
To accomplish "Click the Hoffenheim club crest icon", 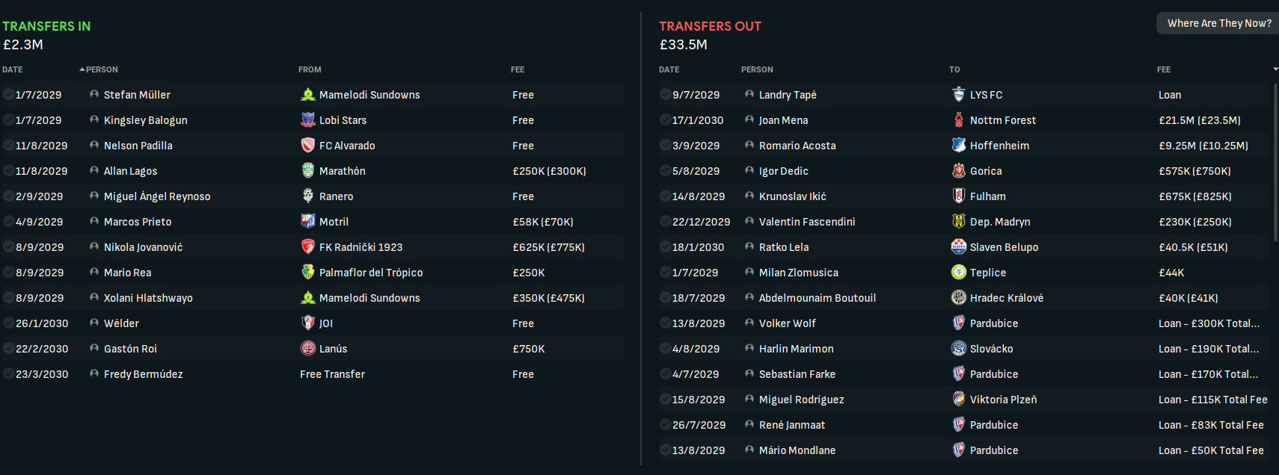I will 958,146.
